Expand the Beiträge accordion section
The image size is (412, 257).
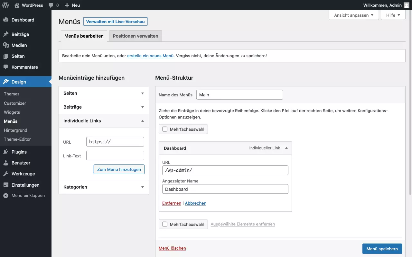click(x=104, y=107)
